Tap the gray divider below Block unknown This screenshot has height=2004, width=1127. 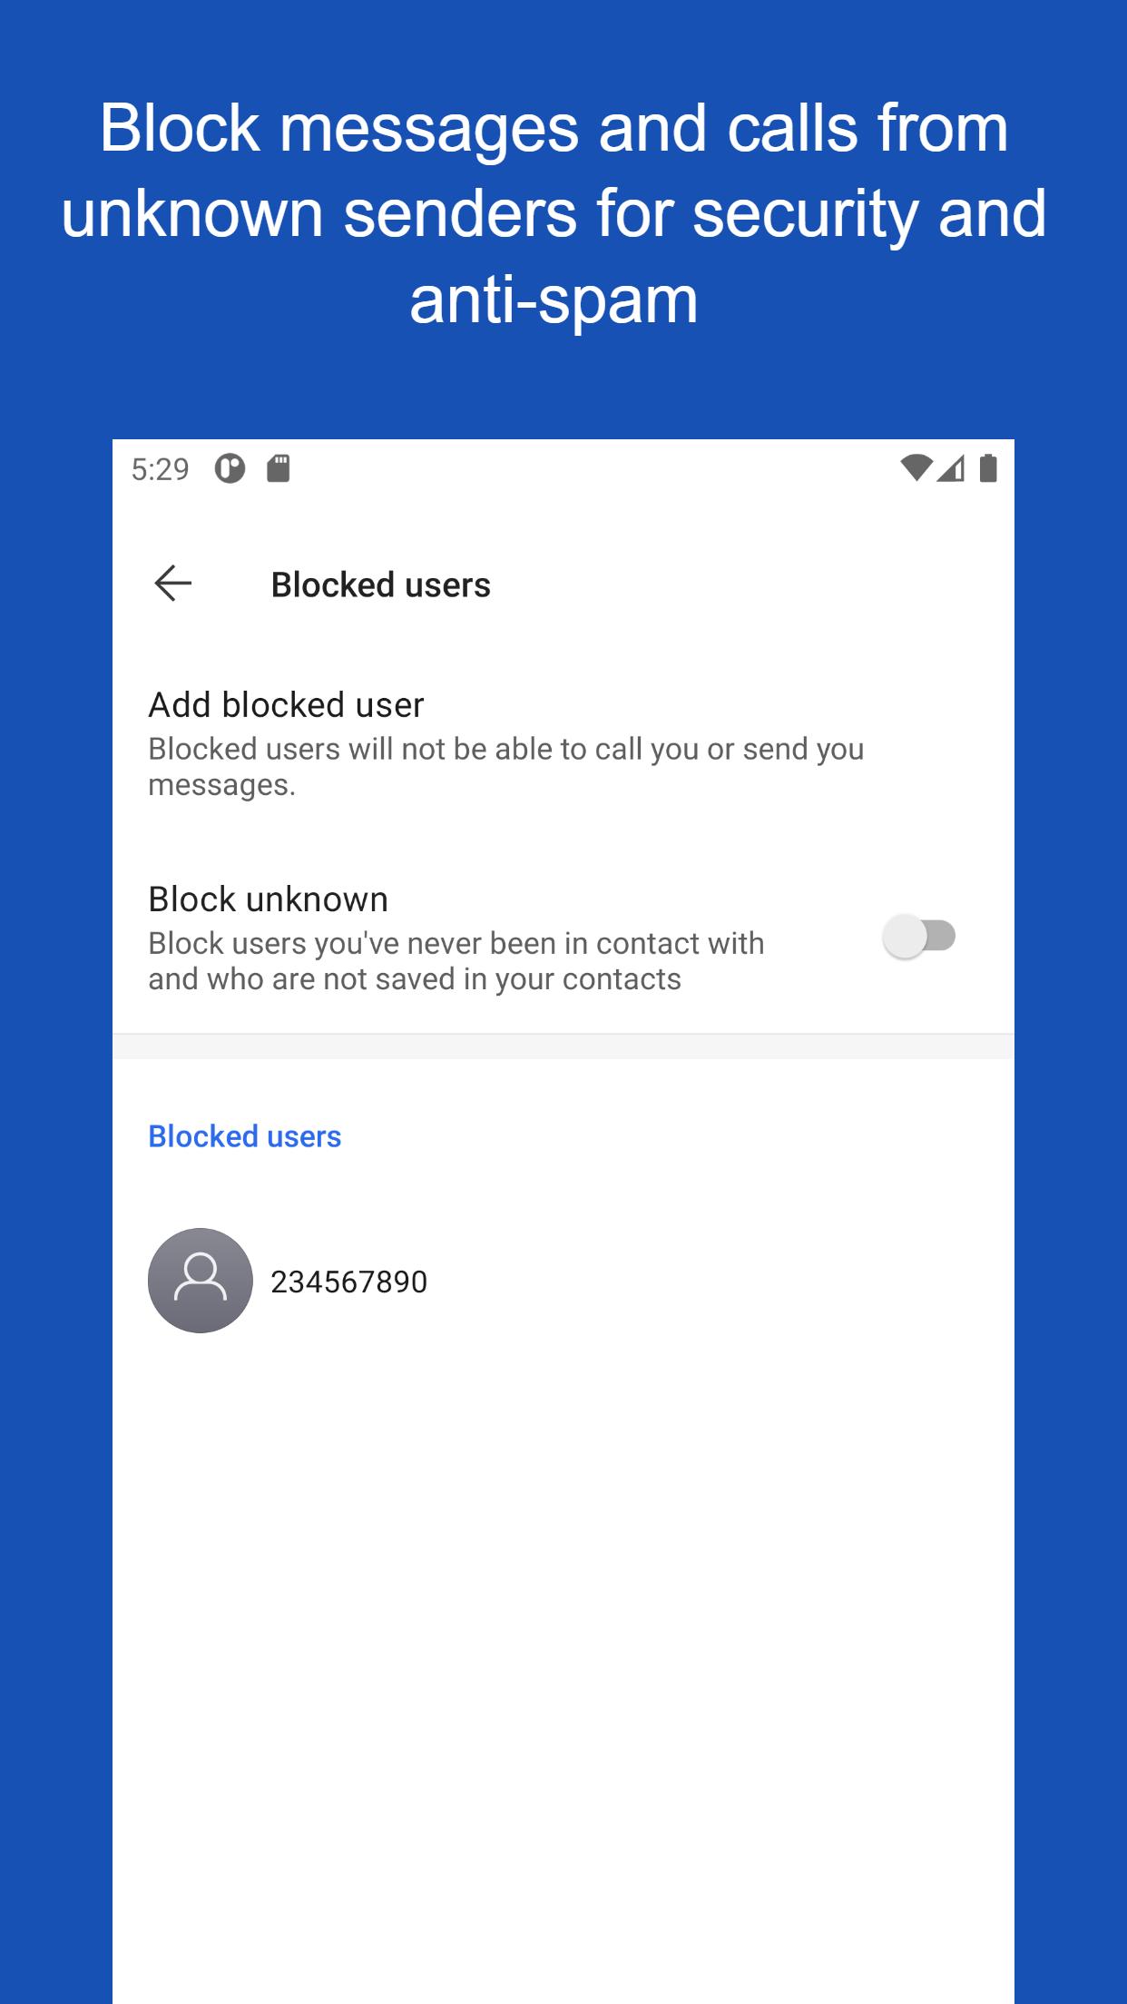click(x=563, y=1046)
